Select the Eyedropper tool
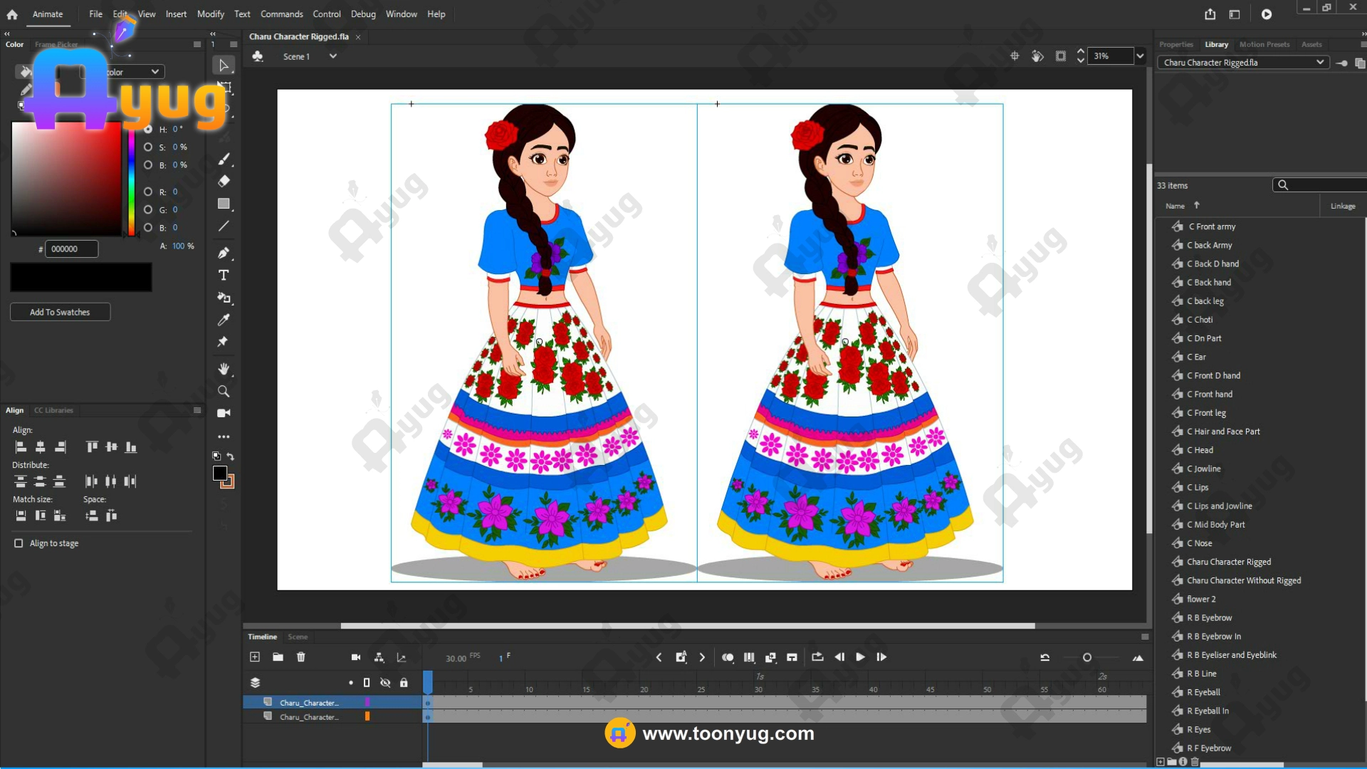 (224, 320)
